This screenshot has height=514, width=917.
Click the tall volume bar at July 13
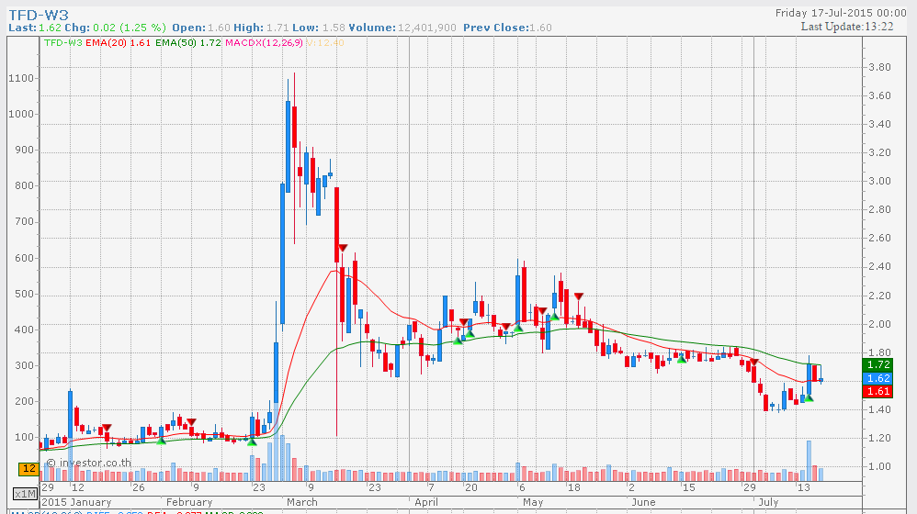tap(809, 460)
